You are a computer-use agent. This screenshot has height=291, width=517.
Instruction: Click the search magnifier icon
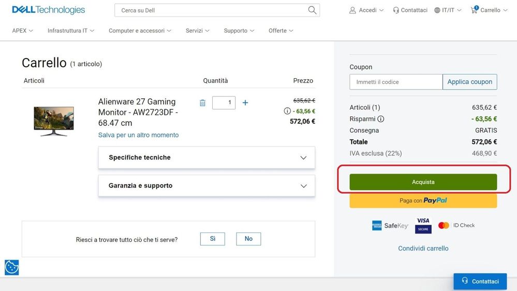pos(312,10)
